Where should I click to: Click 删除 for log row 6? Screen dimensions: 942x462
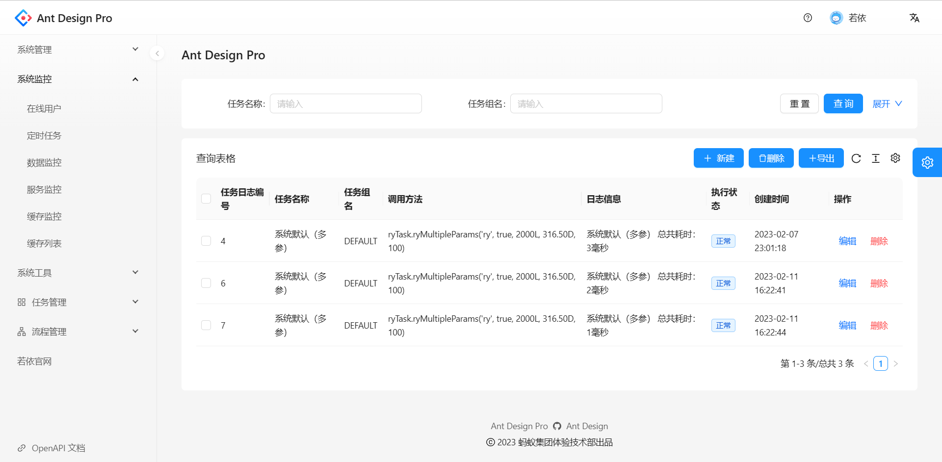pos(879,283)
